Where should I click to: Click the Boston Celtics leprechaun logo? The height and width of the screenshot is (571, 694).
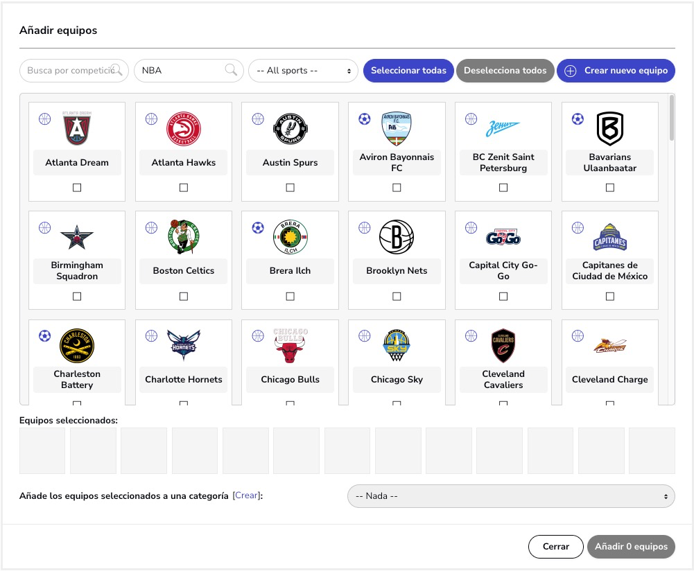[184, 237]
